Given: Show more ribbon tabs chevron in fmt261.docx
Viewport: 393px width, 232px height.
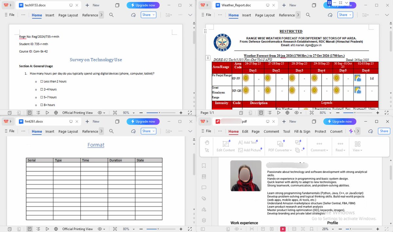Looking at the screenshot, I should point(101,131).
